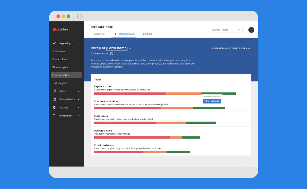Expand the Data collection menu chevron
This screenshot has height=189, width=307.
pos(79,99)
